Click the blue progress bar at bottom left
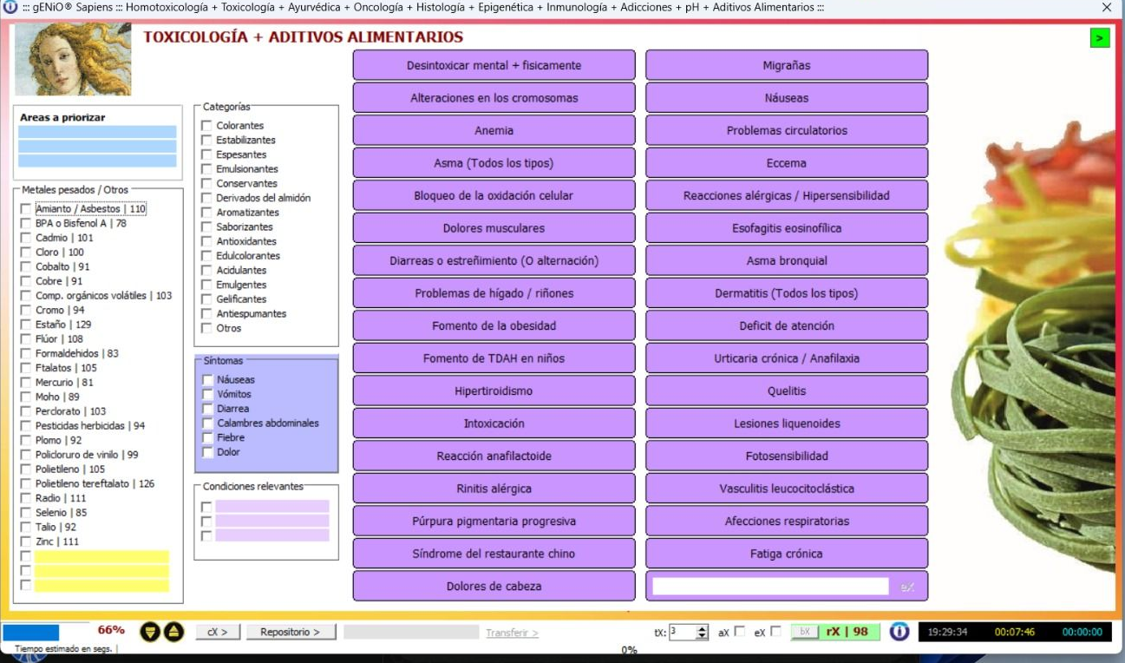Image resolution: width=1125 pixels, height=663 pixels. point(31,632)
